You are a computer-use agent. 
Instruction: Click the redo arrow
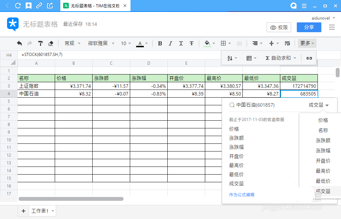pos(29,43)
